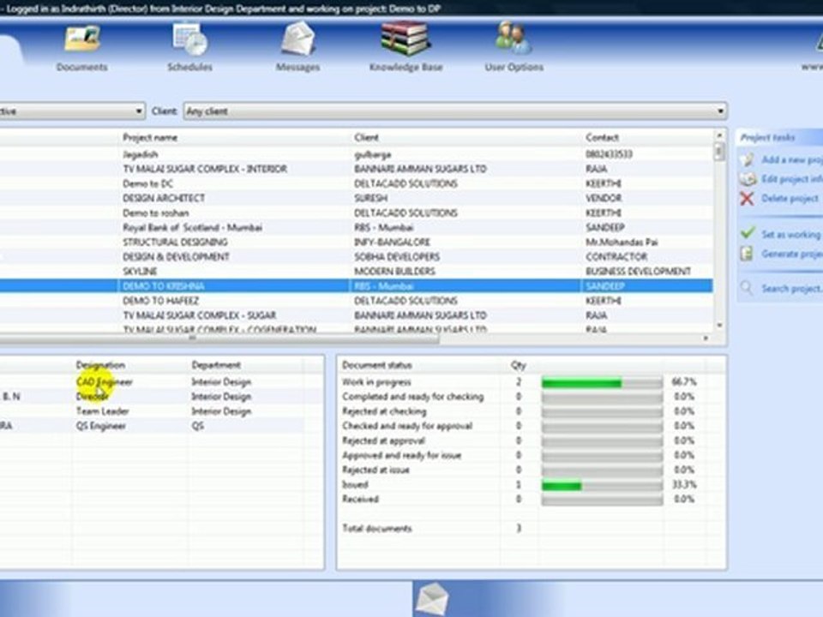Click the Received progress bar
The image size is (823, 617).
pyautogui.click(x=602, y=500)
